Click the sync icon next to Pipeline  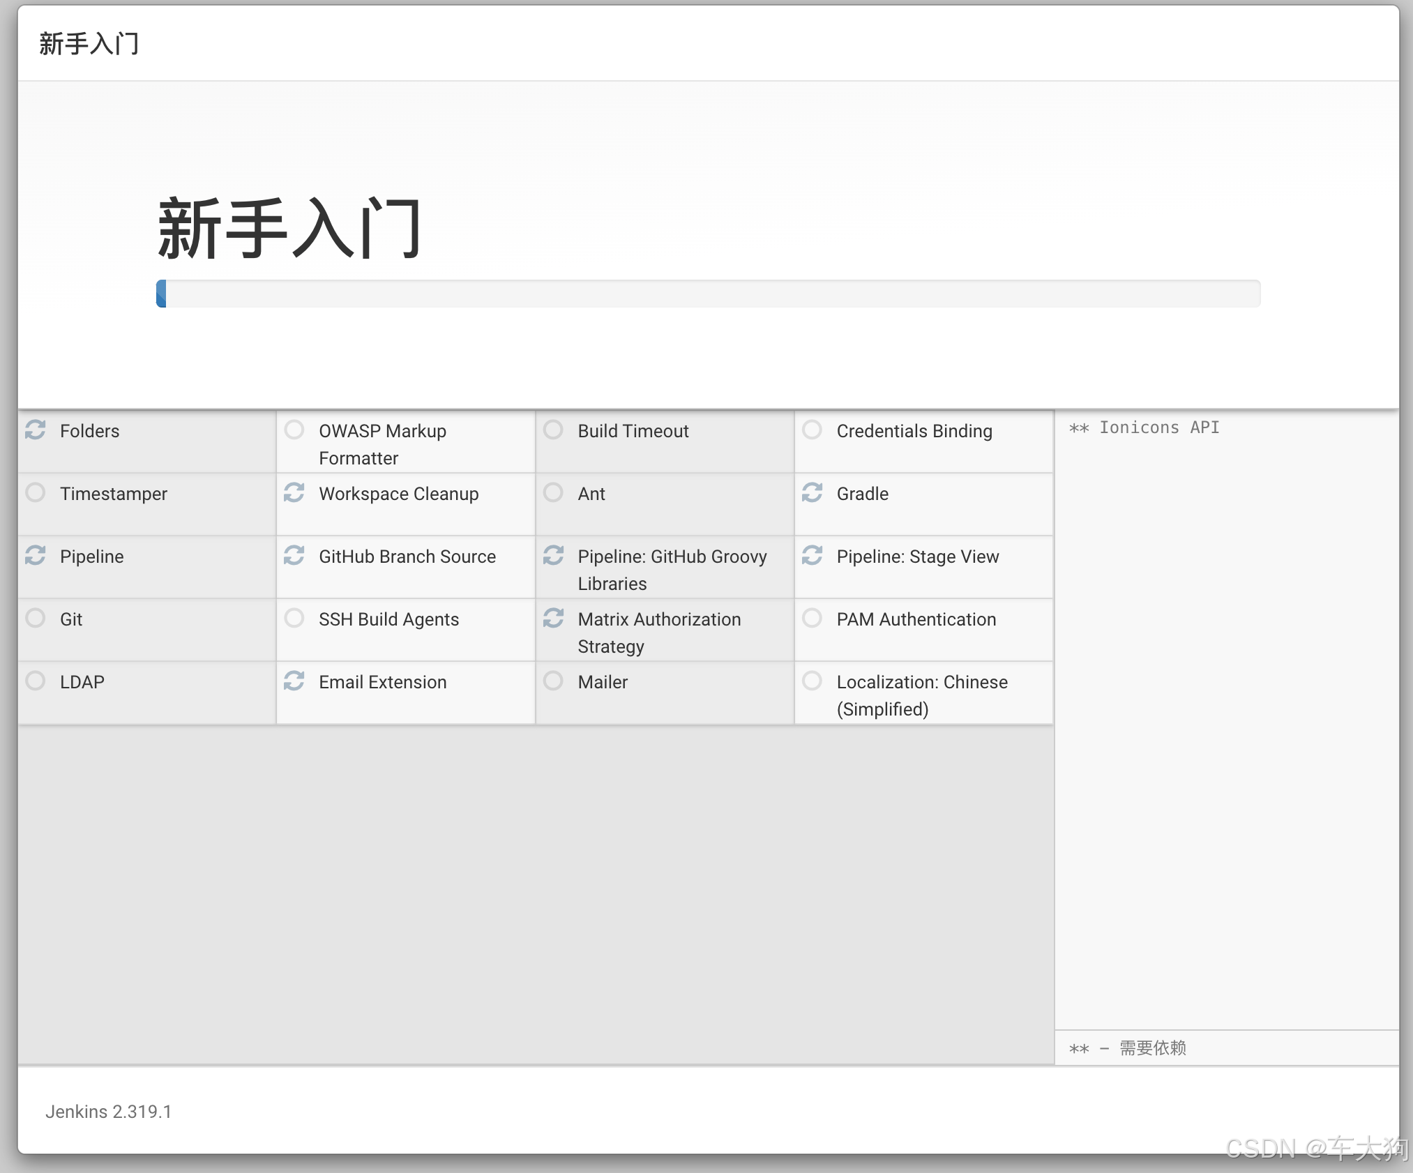tap(36, 555)
